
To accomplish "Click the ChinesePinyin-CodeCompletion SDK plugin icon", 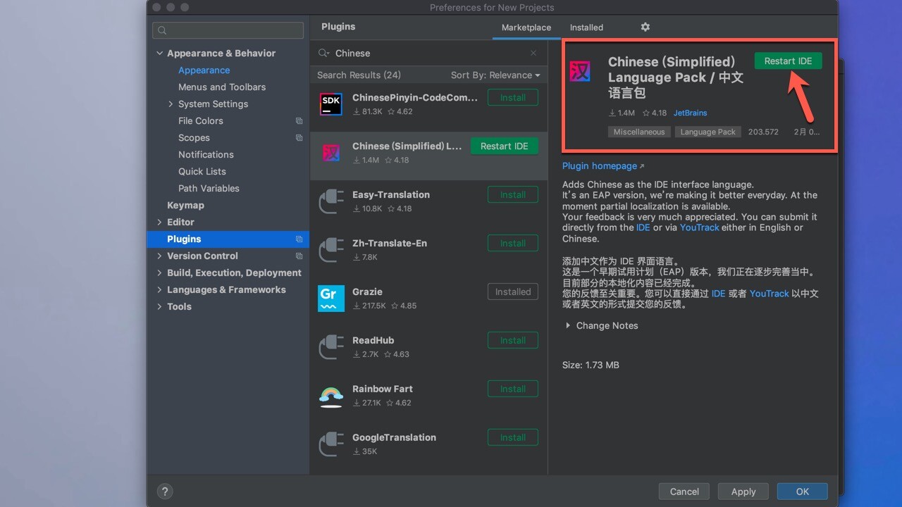I will (331, 104).
